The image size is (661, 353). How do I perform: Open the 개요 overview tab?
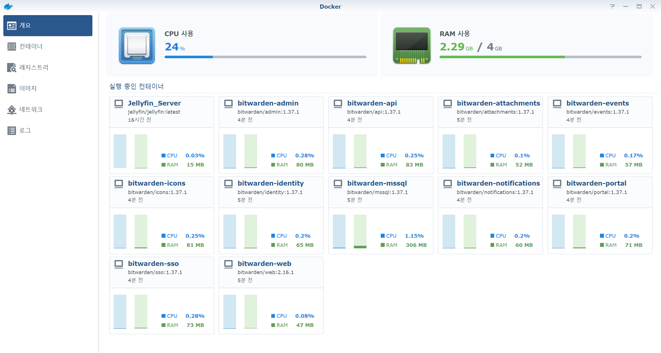point(48,26)
